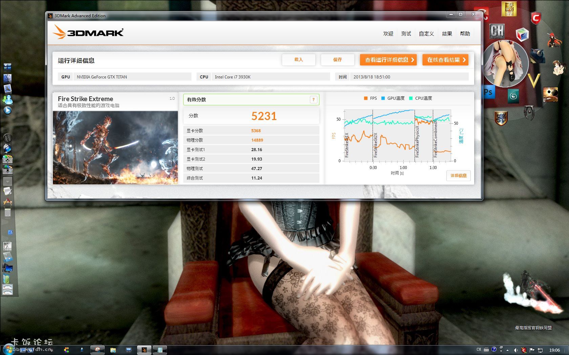This screenshot has height=355, width=569.
Task: Toggle the GPU温度 legend swatch
Action: [383, 98]
